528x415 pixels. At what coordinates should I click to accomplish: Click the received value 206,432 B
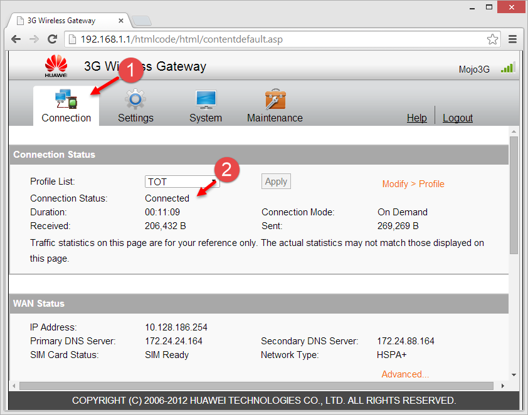coord(166,226)
